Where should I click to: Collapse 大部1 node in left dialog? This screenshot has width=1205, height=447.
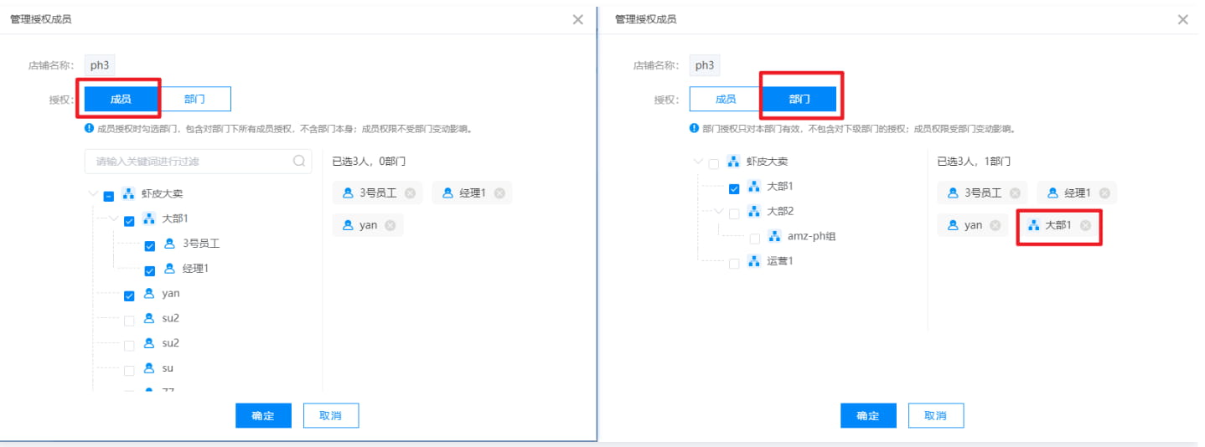click(x=113, y=218)
